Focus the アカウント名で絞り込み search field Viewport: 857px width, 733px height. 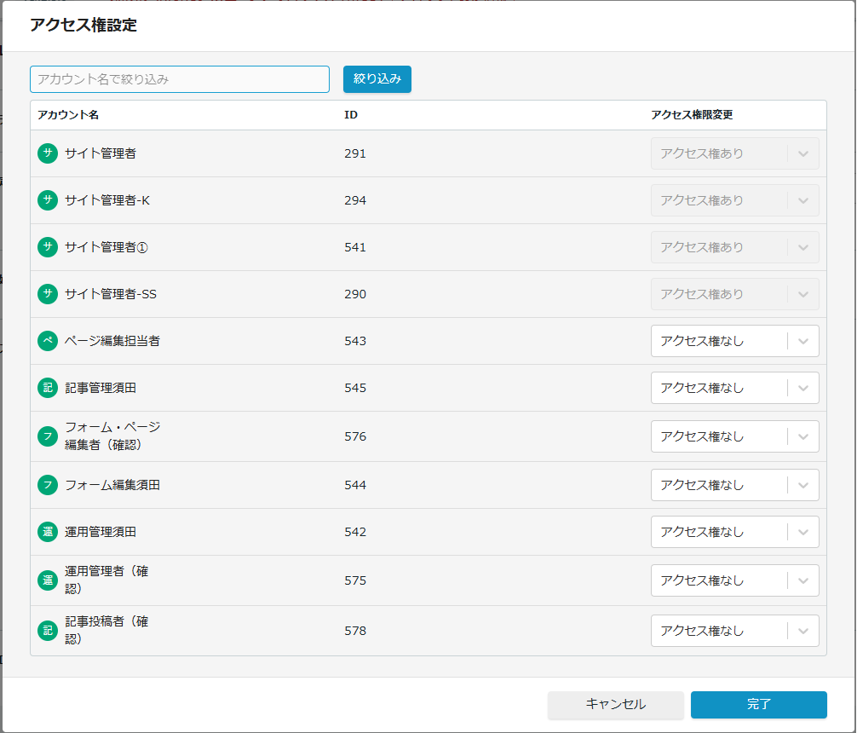[180, 79]
